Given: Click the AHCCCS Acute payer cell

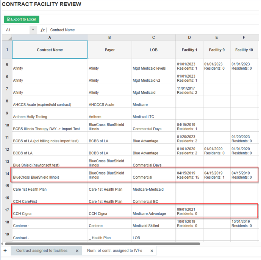Looking at the screenshot, I should click(x=110, y=101).
